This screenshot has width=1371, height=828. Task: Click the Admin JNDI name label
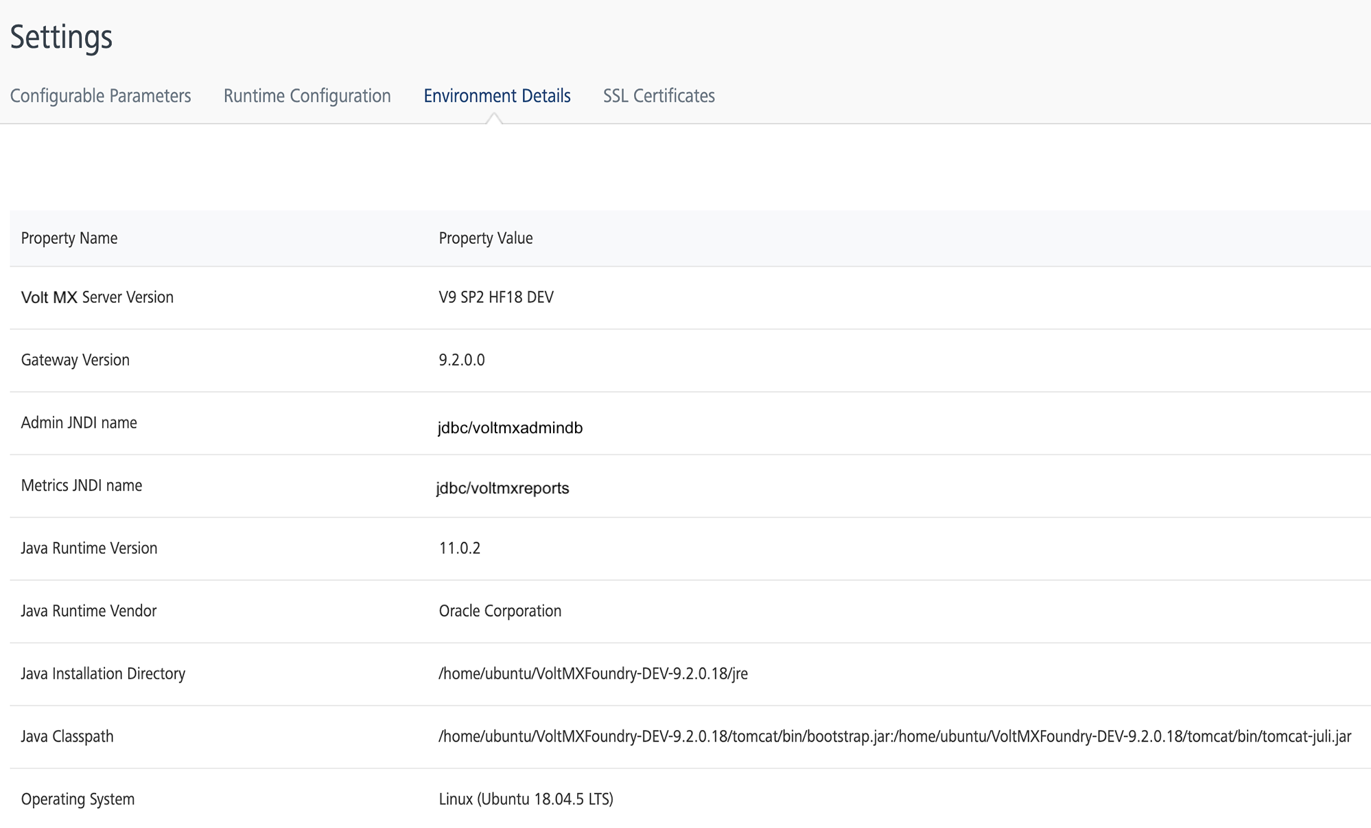point(79,423)
